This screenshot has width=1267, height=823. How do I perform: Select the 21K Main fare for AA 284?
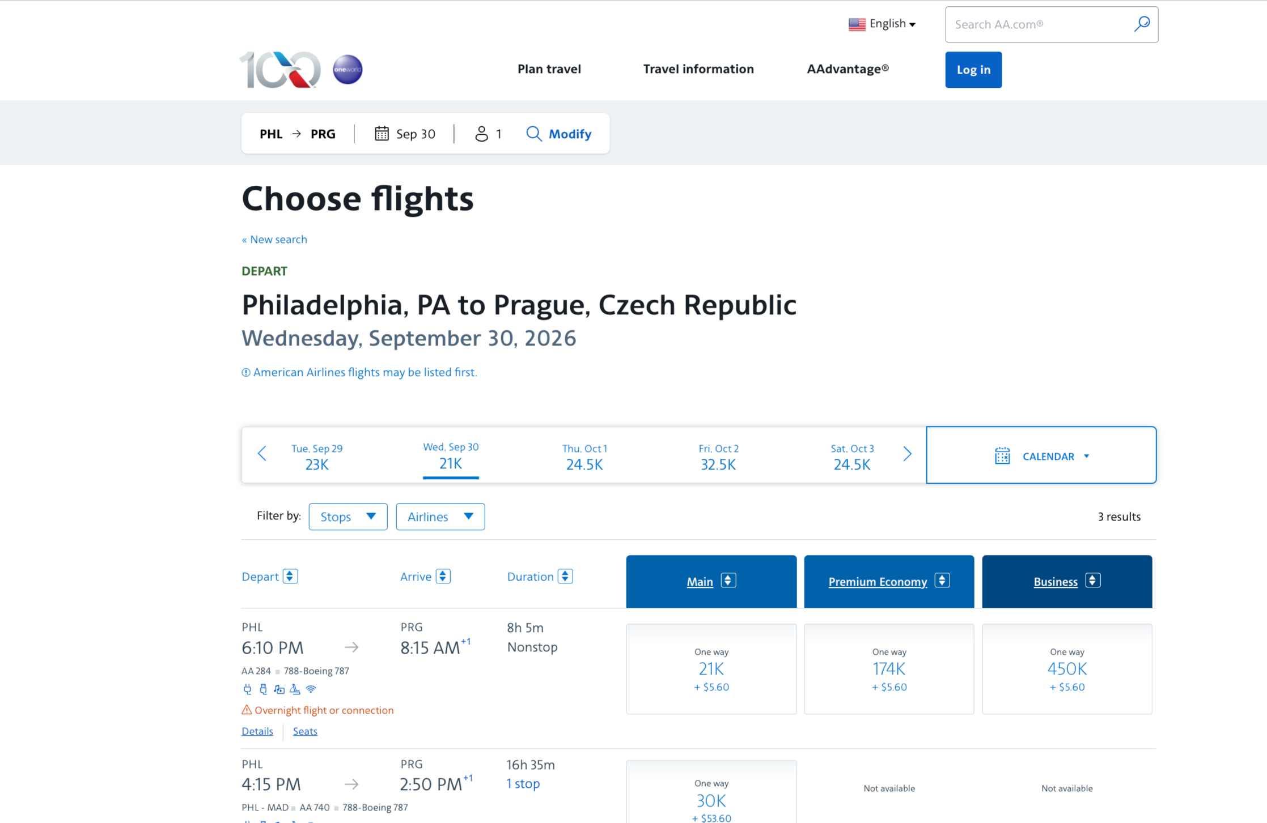pos(711,669)
